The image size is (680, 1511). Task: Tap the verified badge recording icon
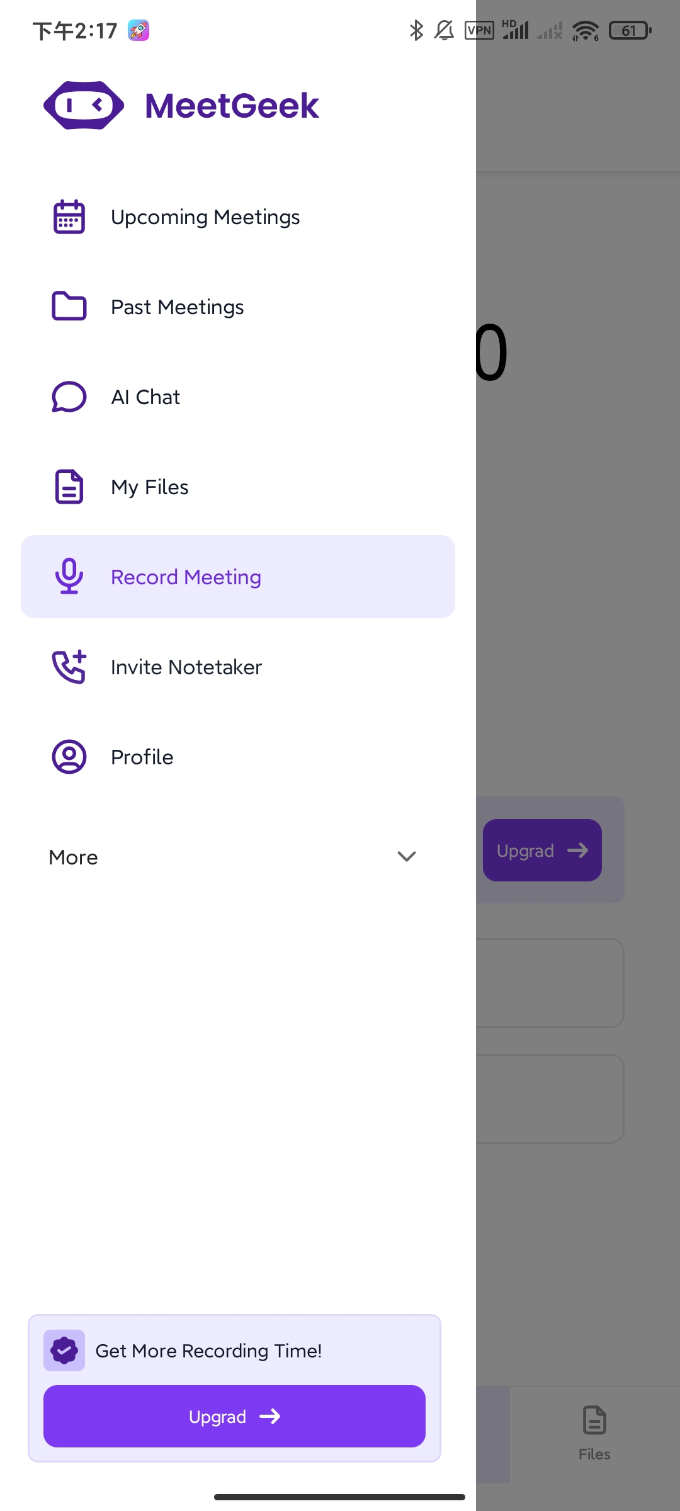click(x=64, y=1350)
